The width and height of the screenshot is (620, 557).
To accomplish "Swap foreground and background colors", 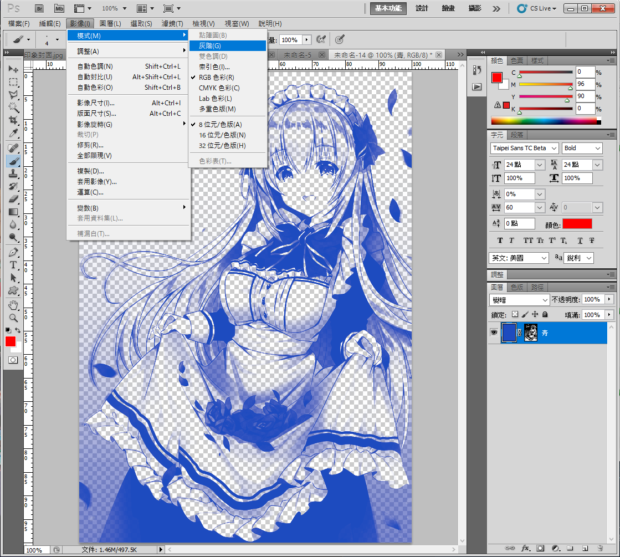I will [18, 330].
